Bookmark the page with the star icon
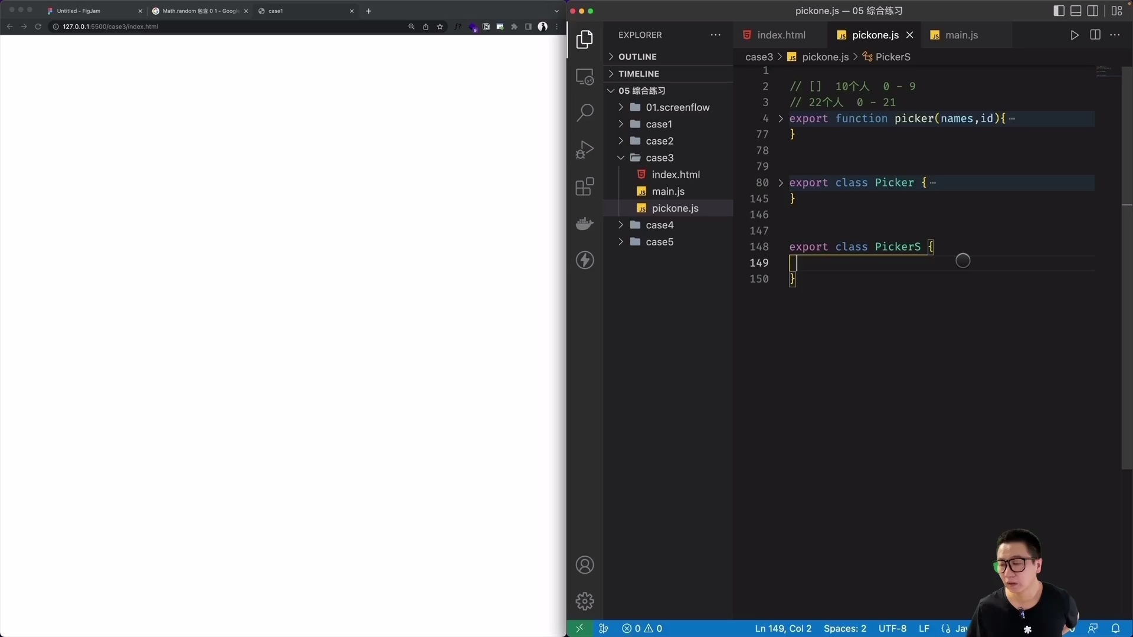The image size is (1133, 637). click(x=440, y=27)
